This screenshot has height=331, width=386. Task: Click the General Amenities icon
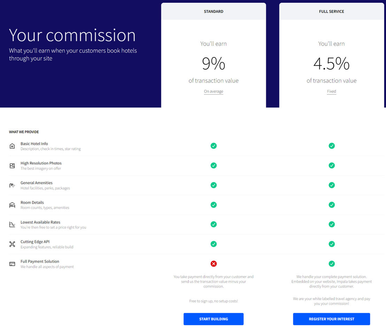click(12, 186)
